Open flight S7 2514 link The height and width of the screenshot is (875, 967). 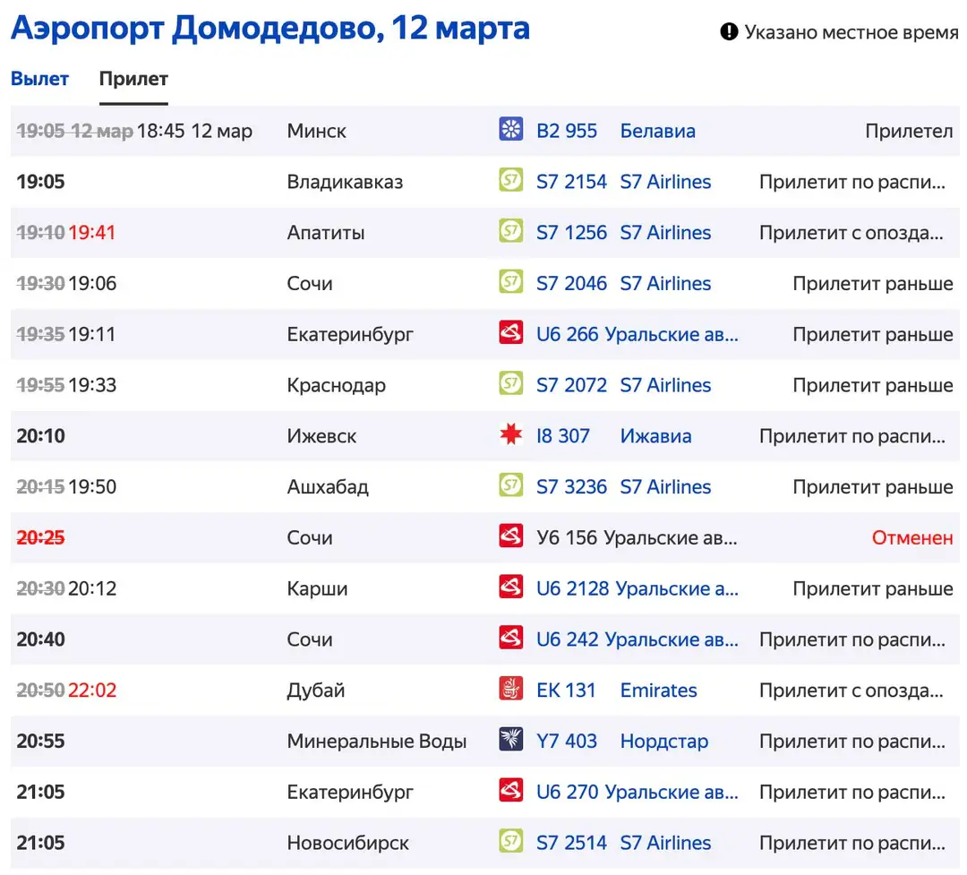pos(571,843)
